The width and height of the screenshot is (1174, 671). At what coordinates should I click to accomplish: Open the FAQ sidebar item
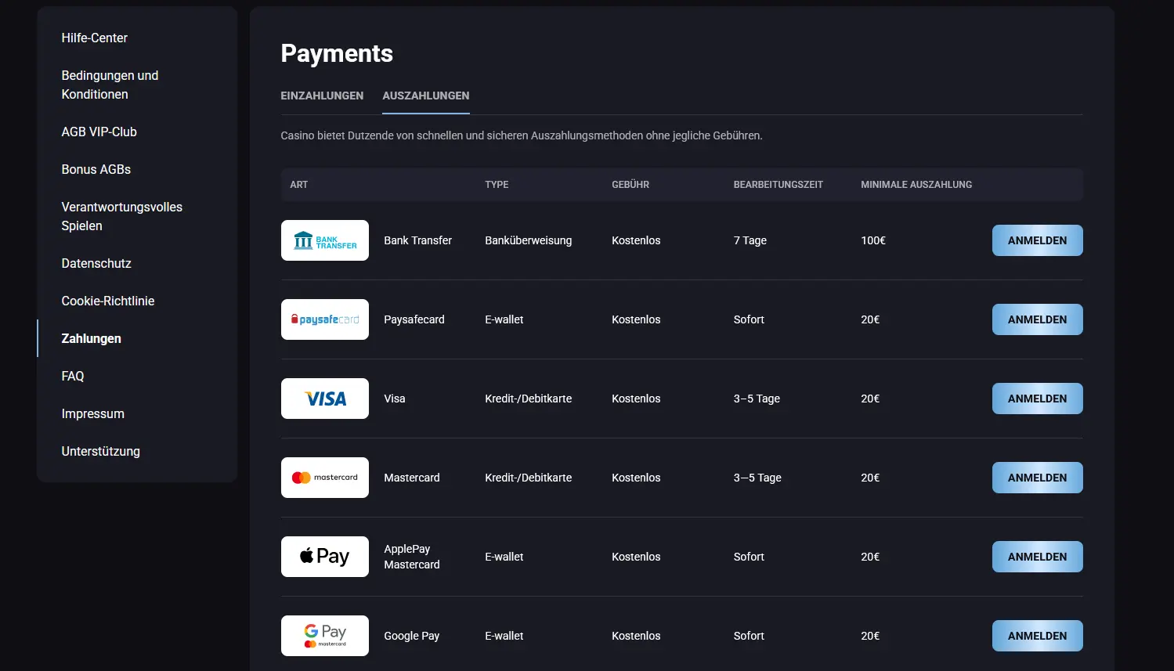[x=73, y=376]
